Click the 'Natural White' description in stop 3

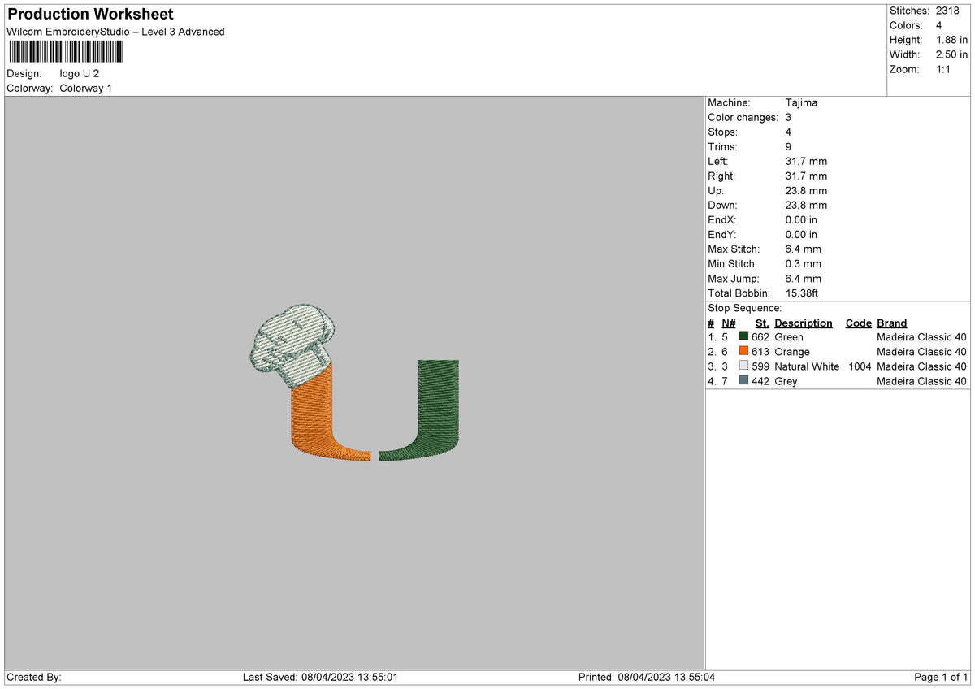pos(807,366)
